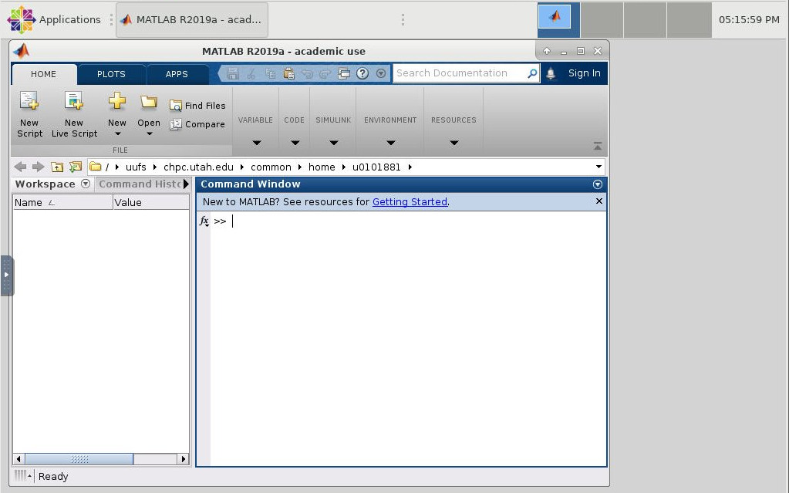789x493 pixels.
Task: Click the chpc.utah.edu path segment
Action: click(198, 167)
